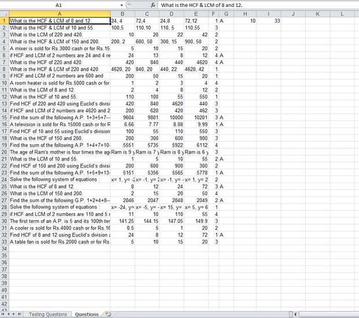Click cell 10201 in row 15
359x318 pixels.
pyautogui.click(x=196, y=118)
